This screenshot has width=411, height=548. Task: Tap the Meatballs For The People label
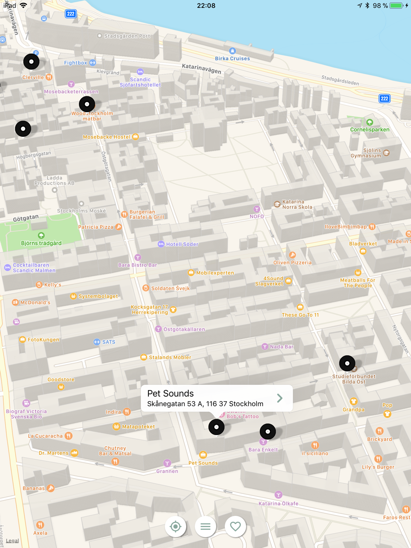pyautogui.click(x=358, y=283)
